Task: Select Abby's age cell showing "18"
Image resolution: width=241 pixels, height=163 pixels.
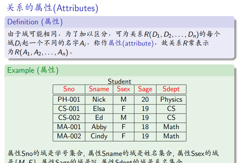Action: coord(145,127)
